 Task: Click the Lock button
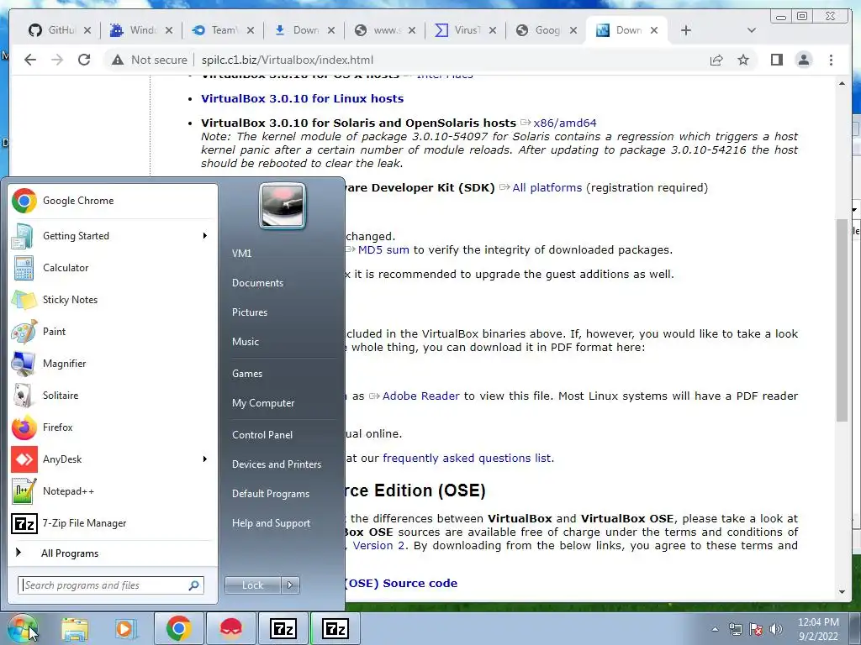[x=252, y=585]
